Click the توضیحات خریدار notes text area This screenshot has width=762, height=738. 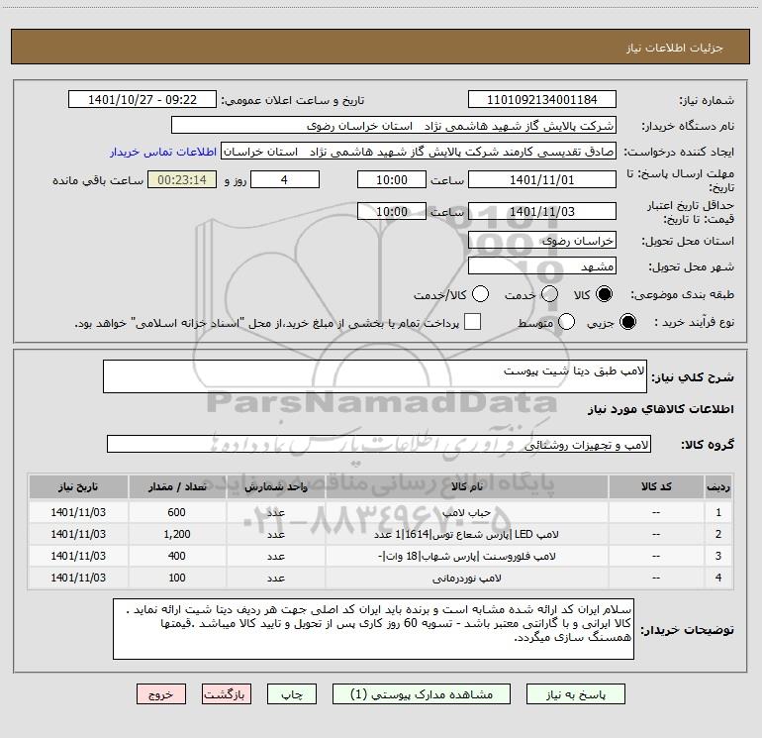tap(373, 629)
